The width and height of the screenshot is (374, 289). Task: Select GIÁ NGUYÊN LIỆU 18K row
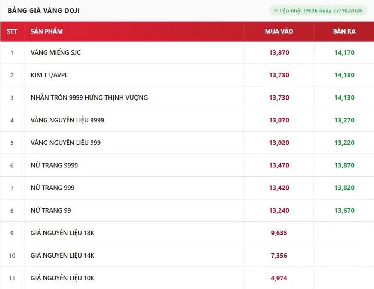[187, 233]
